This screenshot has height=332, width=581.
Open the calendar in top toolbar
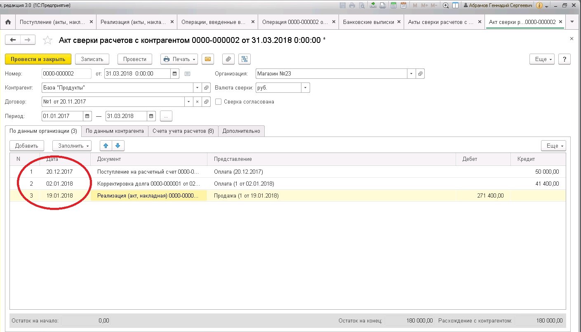404,5
